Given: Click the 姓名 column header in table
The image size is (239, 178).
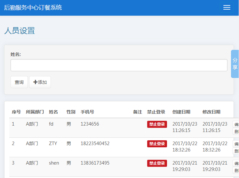Looking at the screenshot, I should 53,112.
